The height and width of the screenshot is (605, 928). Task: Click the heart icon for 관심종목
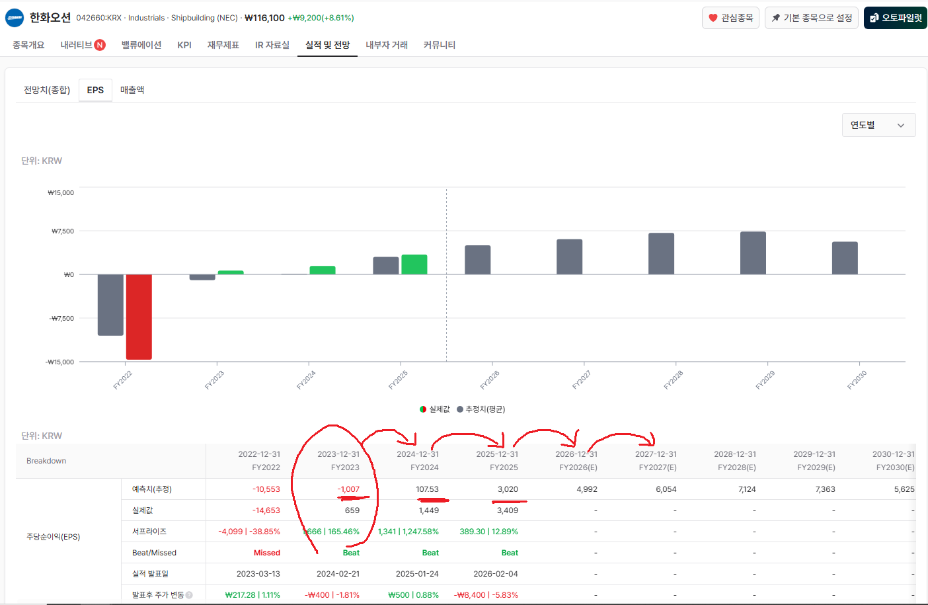click(713, 18)
